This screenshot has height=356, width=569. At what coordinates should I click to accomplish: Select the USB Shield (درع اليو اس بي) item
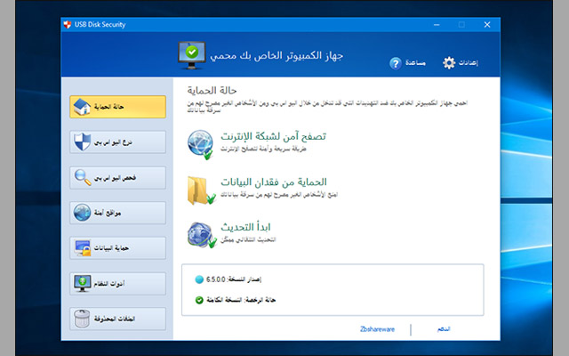(117, 142)
